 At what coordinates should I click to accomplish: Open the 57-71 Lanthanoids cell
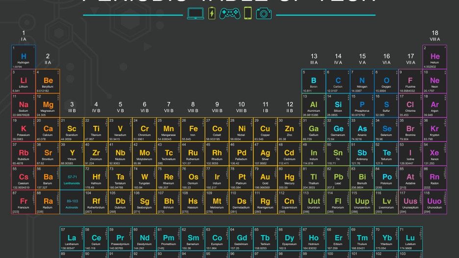(x=72, y=178)
